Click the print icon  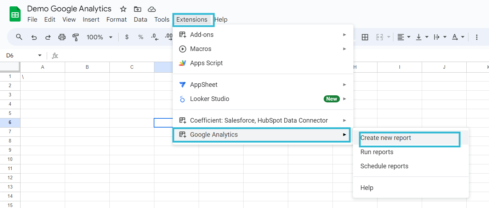pos(62,37)
